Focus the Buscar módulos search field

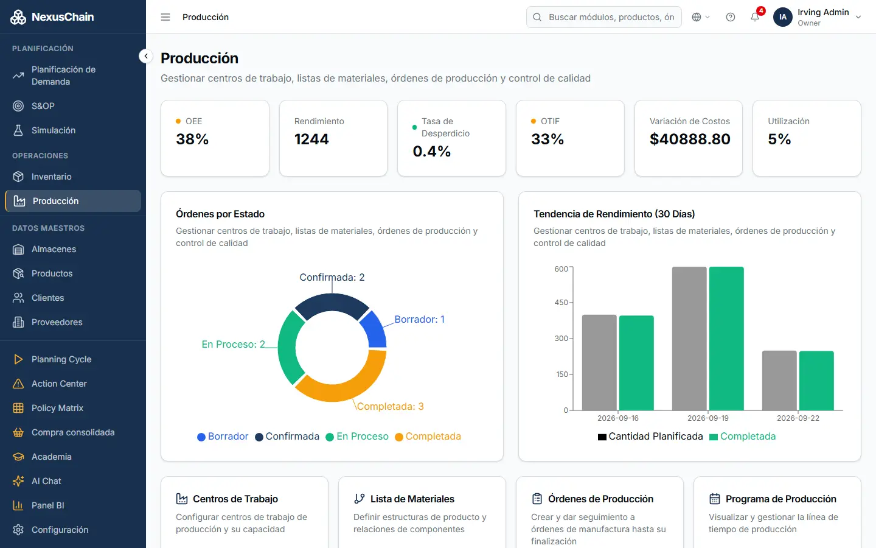(x=604, y=17)
